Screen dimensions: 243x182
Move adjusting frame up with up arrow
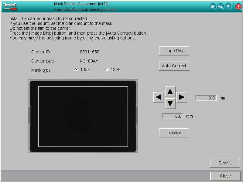(170, 91)
